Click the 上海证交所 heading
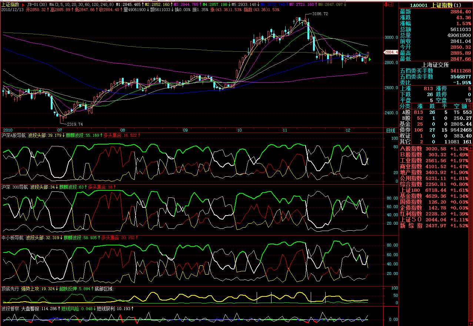Viewport: 473px width, 326px height. pyautogui.click(x=436, y=65)
